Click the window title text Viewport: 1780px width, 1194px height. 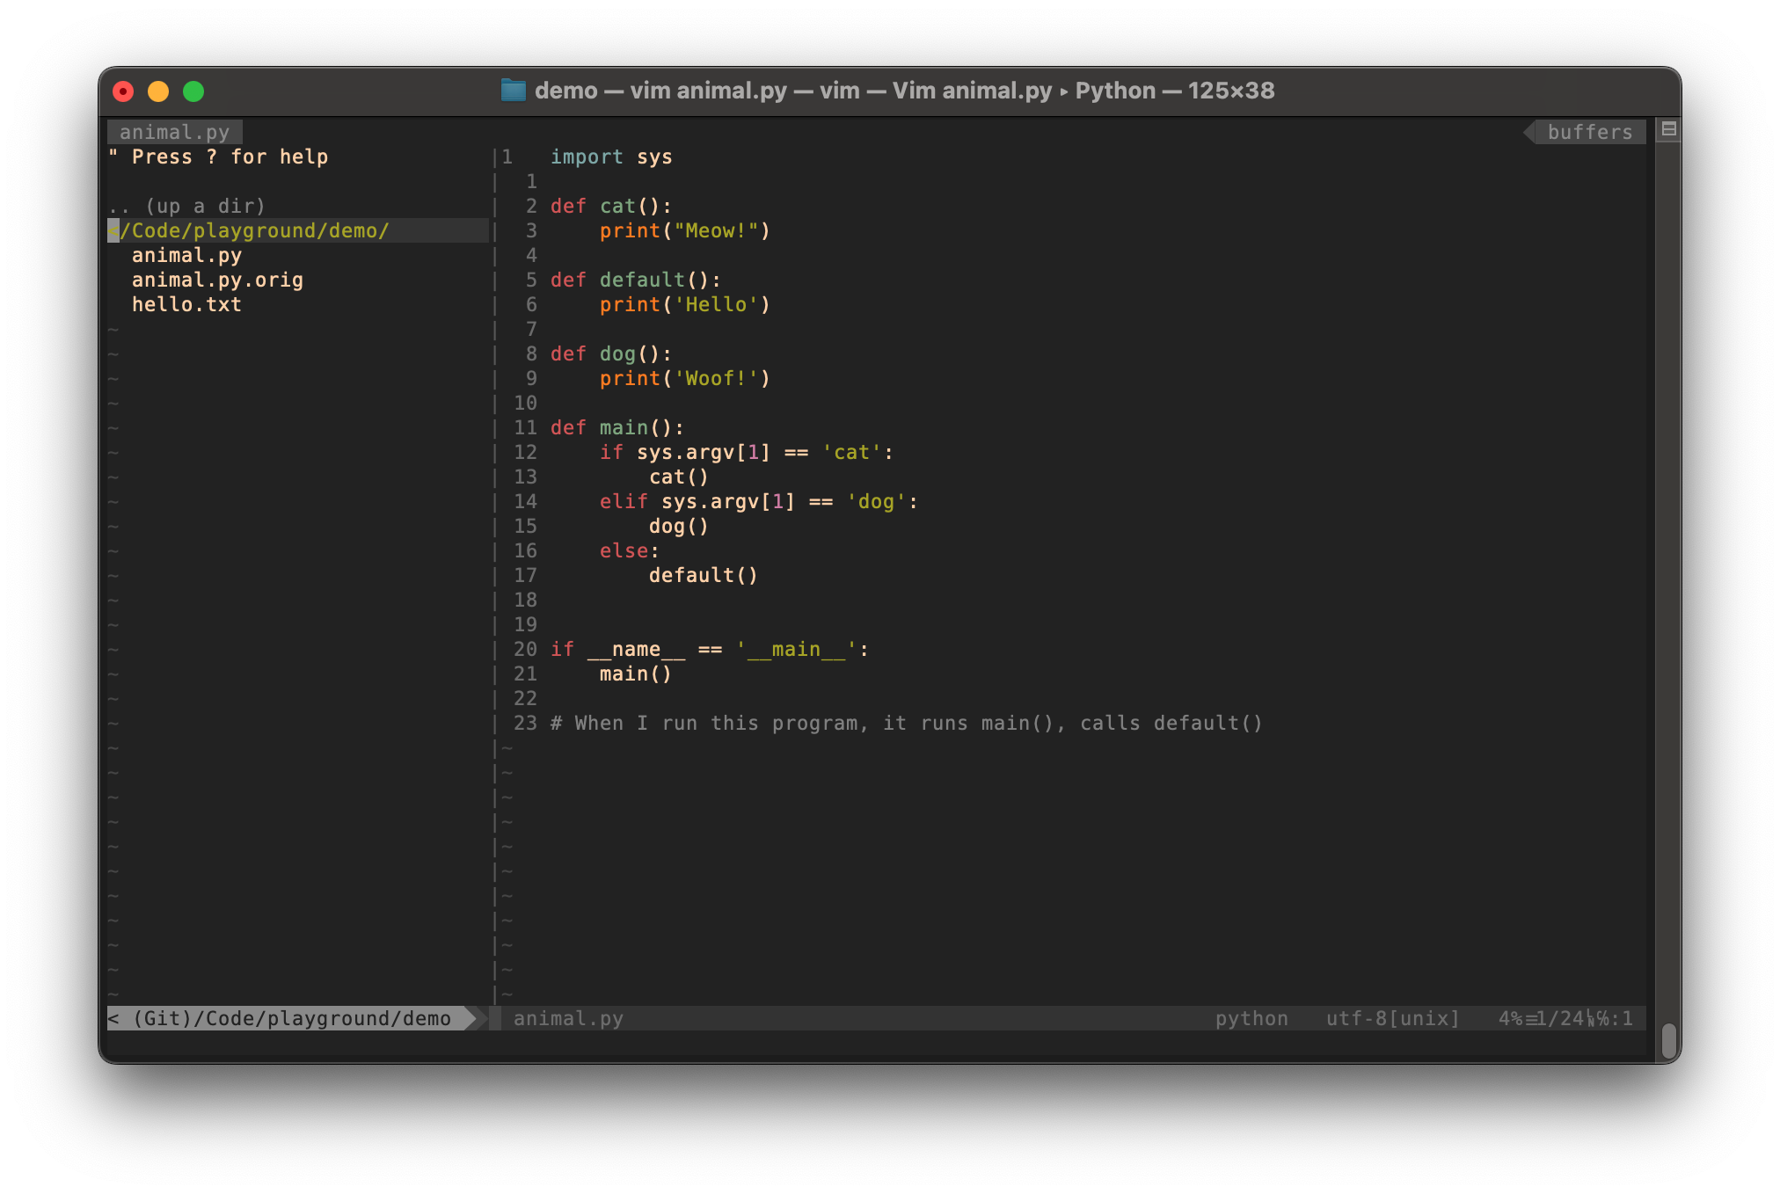point(904,91)
